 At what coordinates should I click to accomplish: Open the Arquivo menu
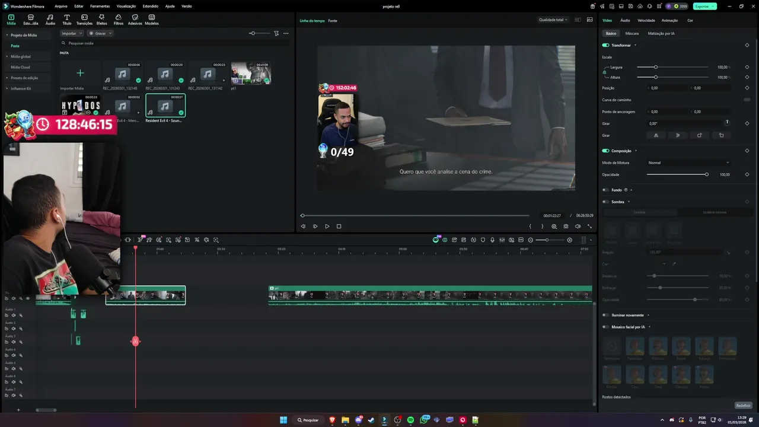pyautogui.click(x=61, y=6)
